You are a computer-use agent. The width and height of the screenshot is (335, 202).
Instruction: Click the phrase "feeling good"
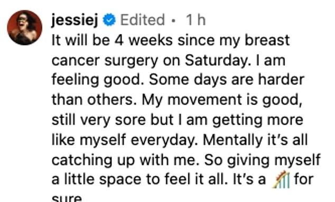[x=96, y=80]
